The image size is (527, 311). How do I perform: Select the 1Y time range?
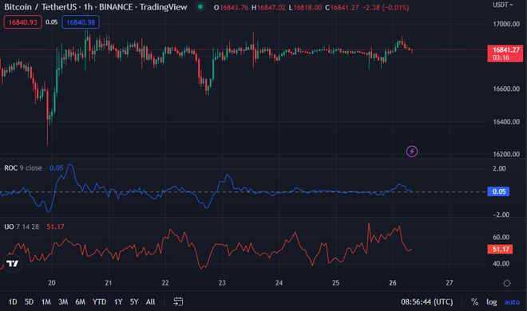(118, 301)
